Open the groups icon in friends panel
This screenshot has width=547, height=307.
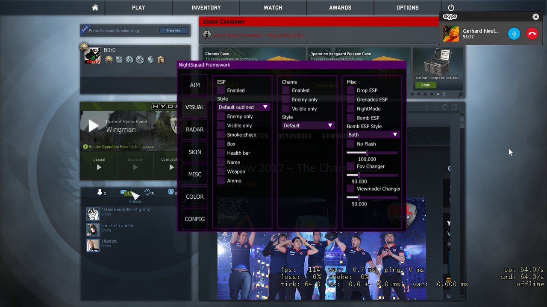click(171, 192)
